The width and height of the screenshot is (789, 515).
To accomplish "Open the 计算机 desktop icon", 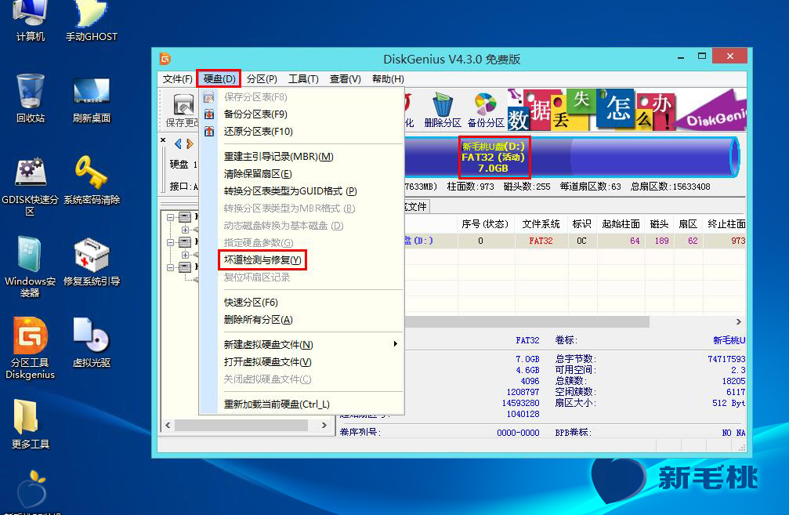I will [31, 20].
